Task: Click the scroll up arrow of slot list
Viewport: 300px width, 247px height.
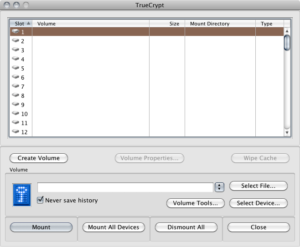Action: (x=287, y=31)
